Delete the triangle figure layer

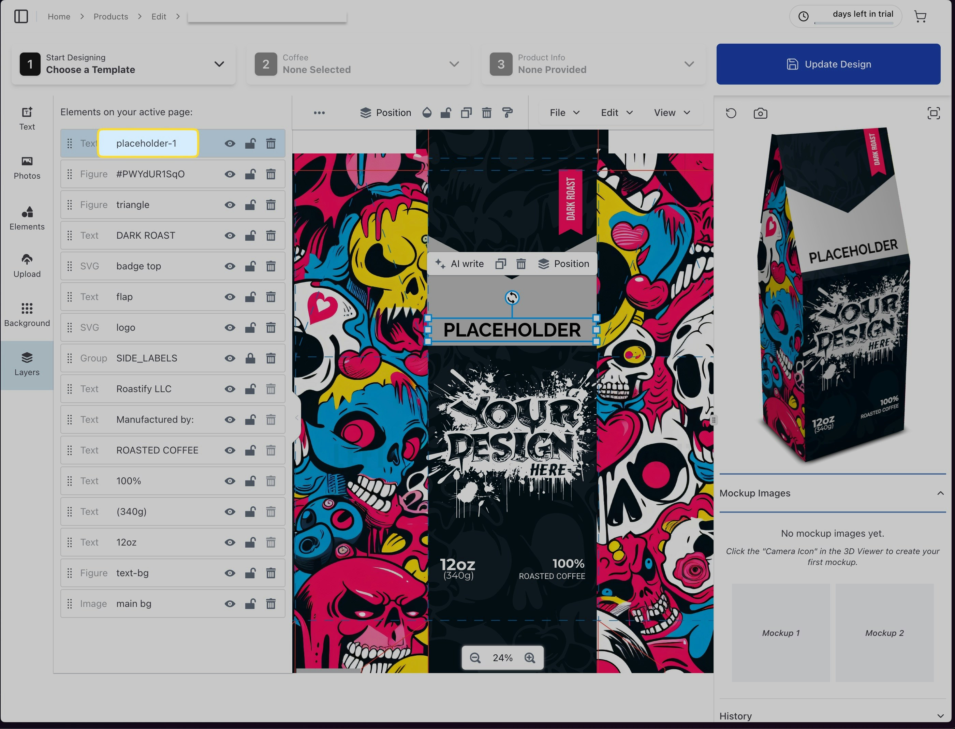click(270, 205)
